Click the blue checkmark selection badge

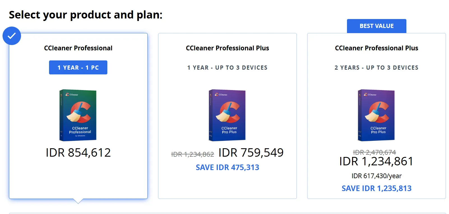tap(11, 36)
